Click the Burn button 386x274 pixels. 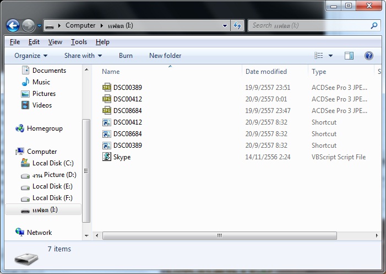click(x=126, y=56)
